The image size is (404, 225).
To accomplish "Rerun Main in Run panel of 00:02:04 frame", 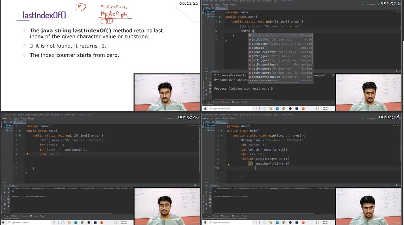I will (x=206, y=75).
